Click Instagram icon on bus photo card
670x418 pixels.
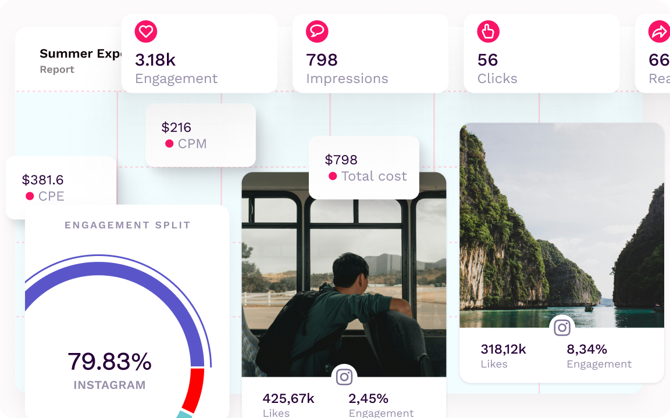[344, 377]
